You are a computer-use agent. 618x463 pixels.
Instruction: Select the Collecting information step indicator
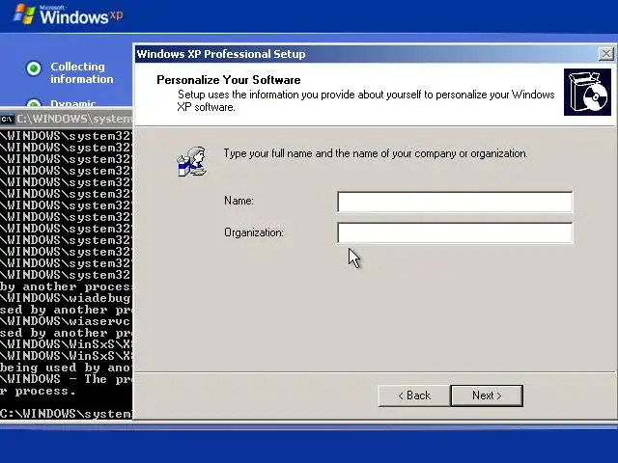click(x=34, y=68)
